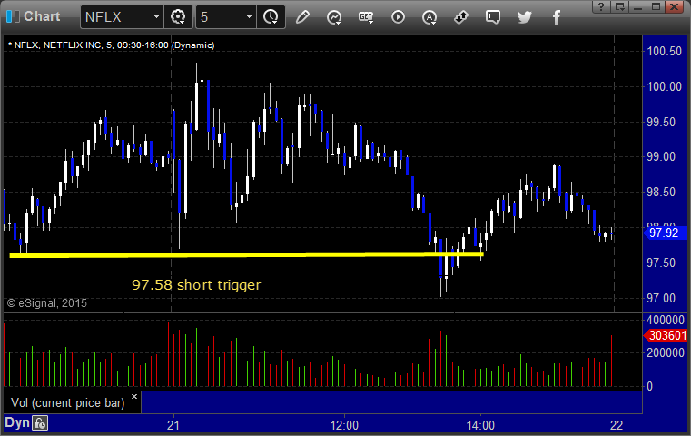Click the trade arrows icon
The width and height of the screenshot is (691, 436).
pyautogui.click(x=461, y=17)
